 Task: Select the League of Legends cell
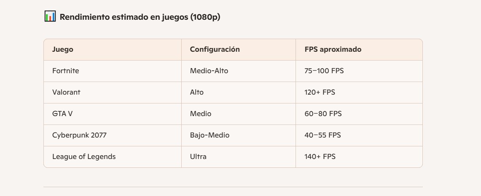(84, 156)
